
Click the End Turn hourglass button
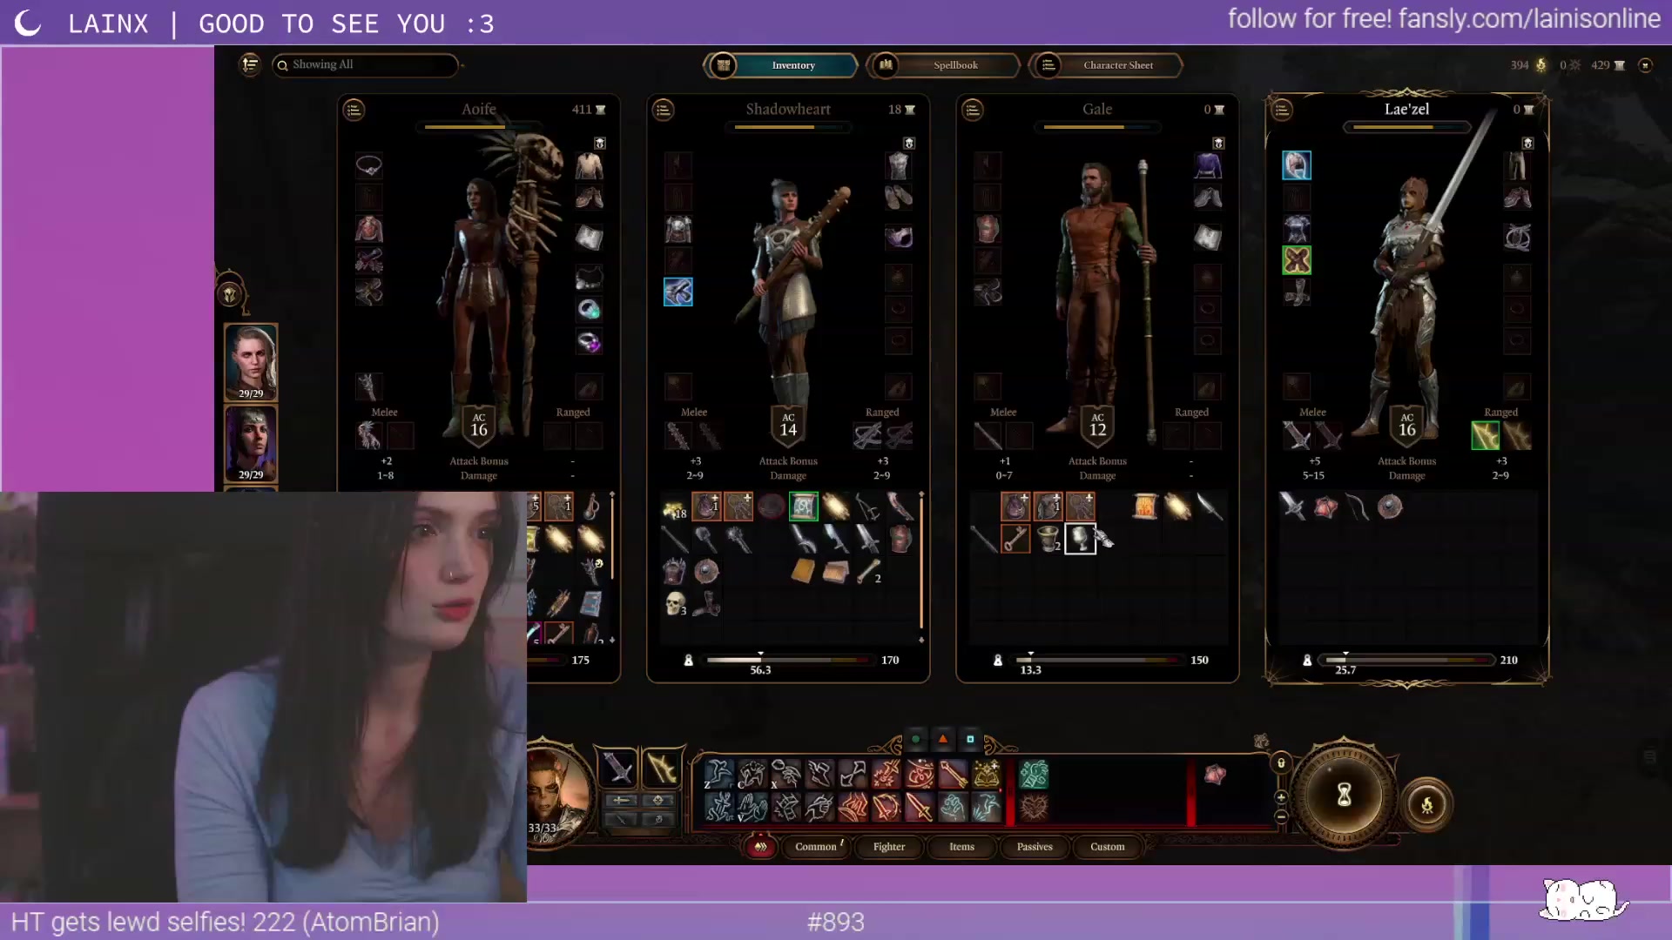[1344, 795]
